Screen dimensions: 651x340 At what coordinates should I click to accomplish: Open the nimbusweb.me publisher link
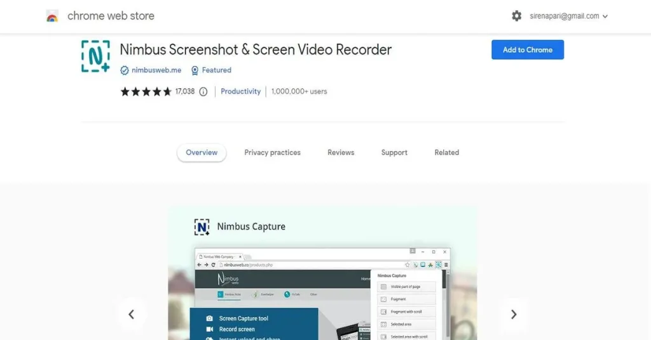pyautogui.click(x=156, y=70)
